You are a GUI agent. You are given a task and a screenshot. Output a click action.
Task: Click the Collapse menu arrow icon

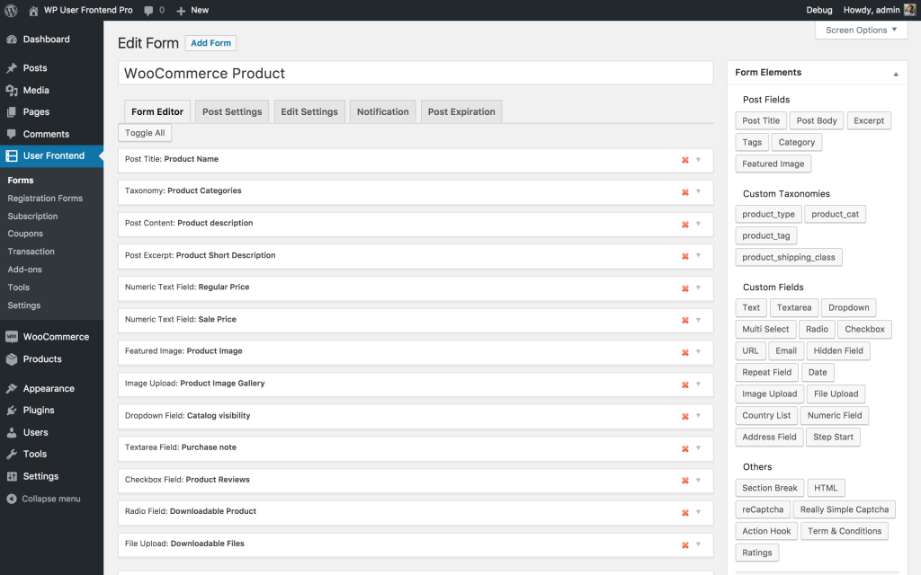12,499
